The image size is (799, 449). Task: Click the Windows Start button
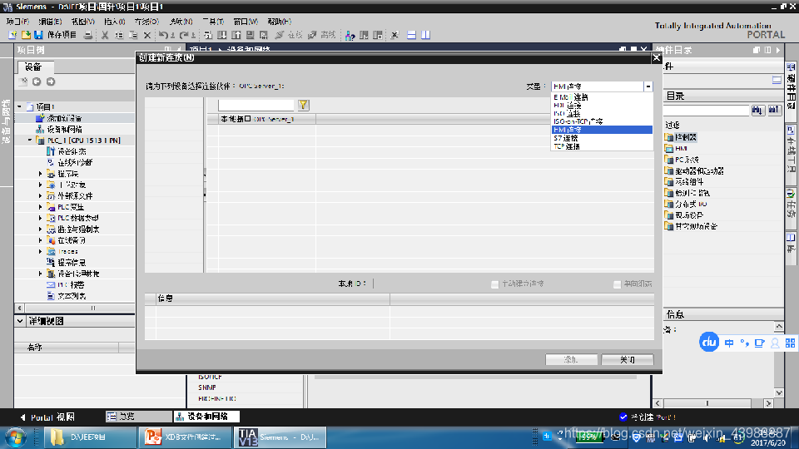tap(16, 437)
